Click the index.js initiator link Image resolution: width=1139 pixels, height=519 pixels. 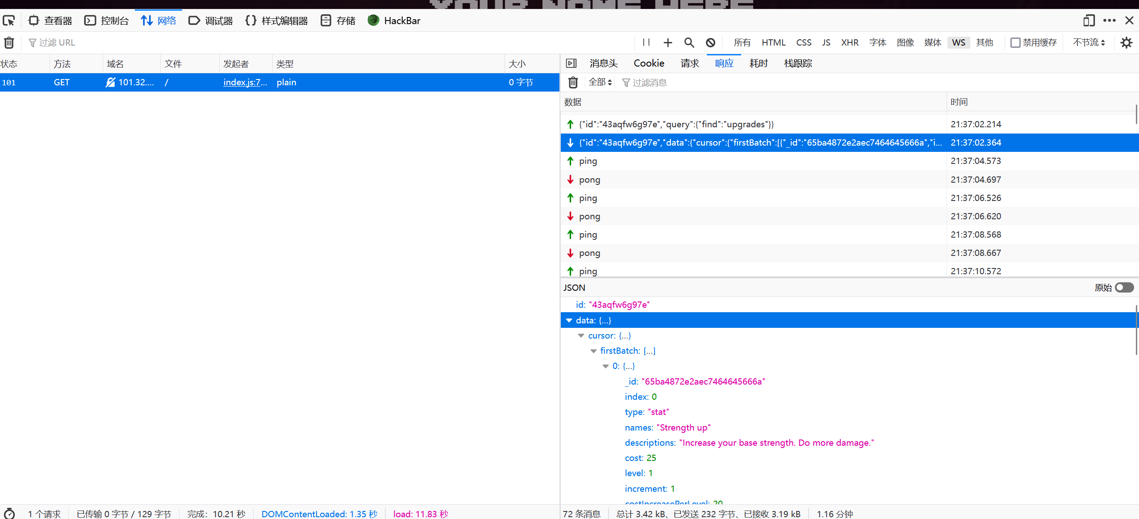coord(245,82)
